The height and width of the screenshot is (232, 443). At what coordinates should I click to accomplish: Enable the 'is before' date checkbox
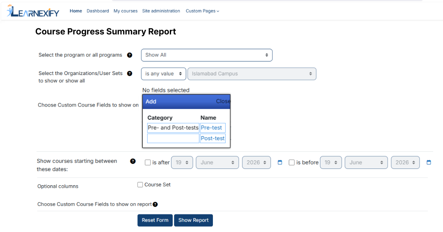point(292,162)
